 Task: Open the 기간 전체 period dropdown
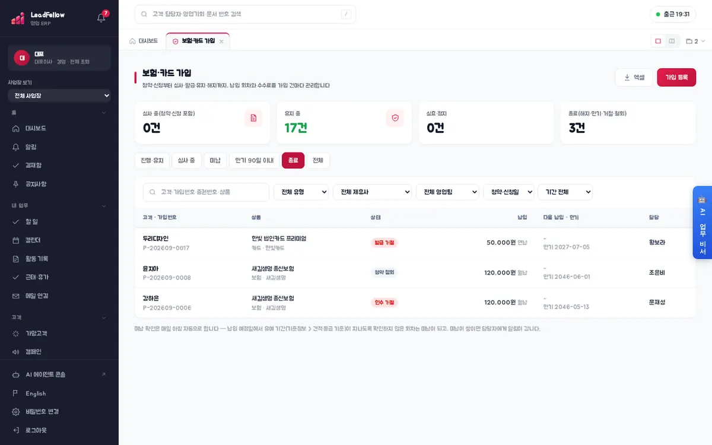[565, 192]
